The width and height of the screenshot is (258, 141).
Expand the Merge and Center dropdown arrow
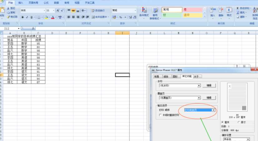point(109,17)
